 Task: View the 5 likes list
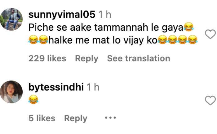42,118
